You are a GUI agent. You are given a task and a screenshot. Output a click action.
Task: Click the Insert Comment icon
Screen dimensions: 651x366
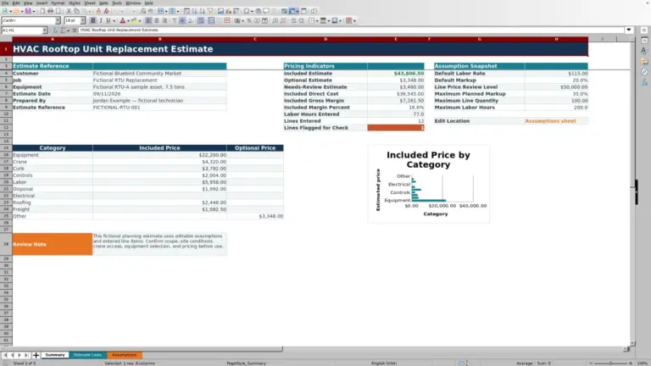tap(266, 11)
